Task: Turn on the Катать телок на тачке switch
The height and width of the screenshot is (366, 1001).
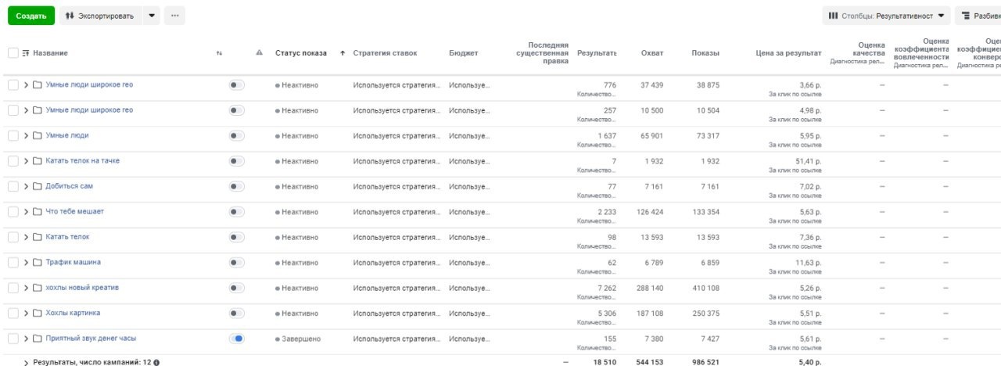Action: click(x=236, y=161)
